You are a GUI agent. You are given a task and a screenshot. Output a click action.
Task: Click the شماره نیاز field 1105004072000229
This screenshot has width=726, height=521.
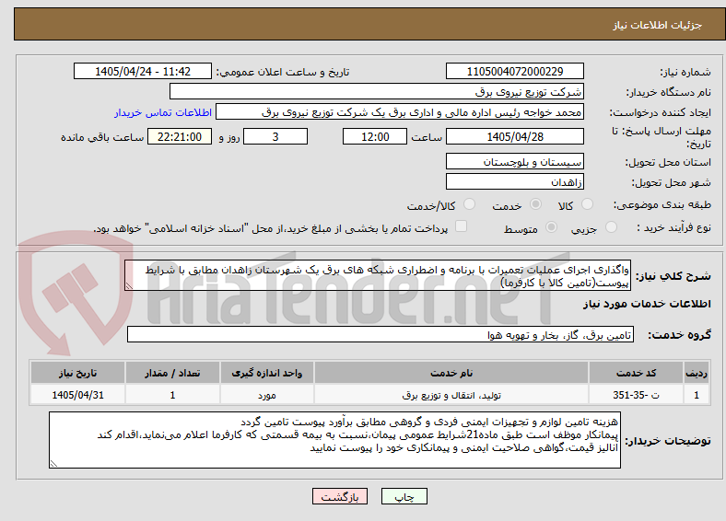(x=514, y=71)
